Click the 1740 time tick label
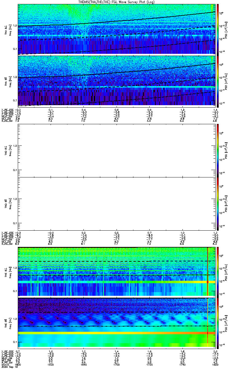 (182, 365)
